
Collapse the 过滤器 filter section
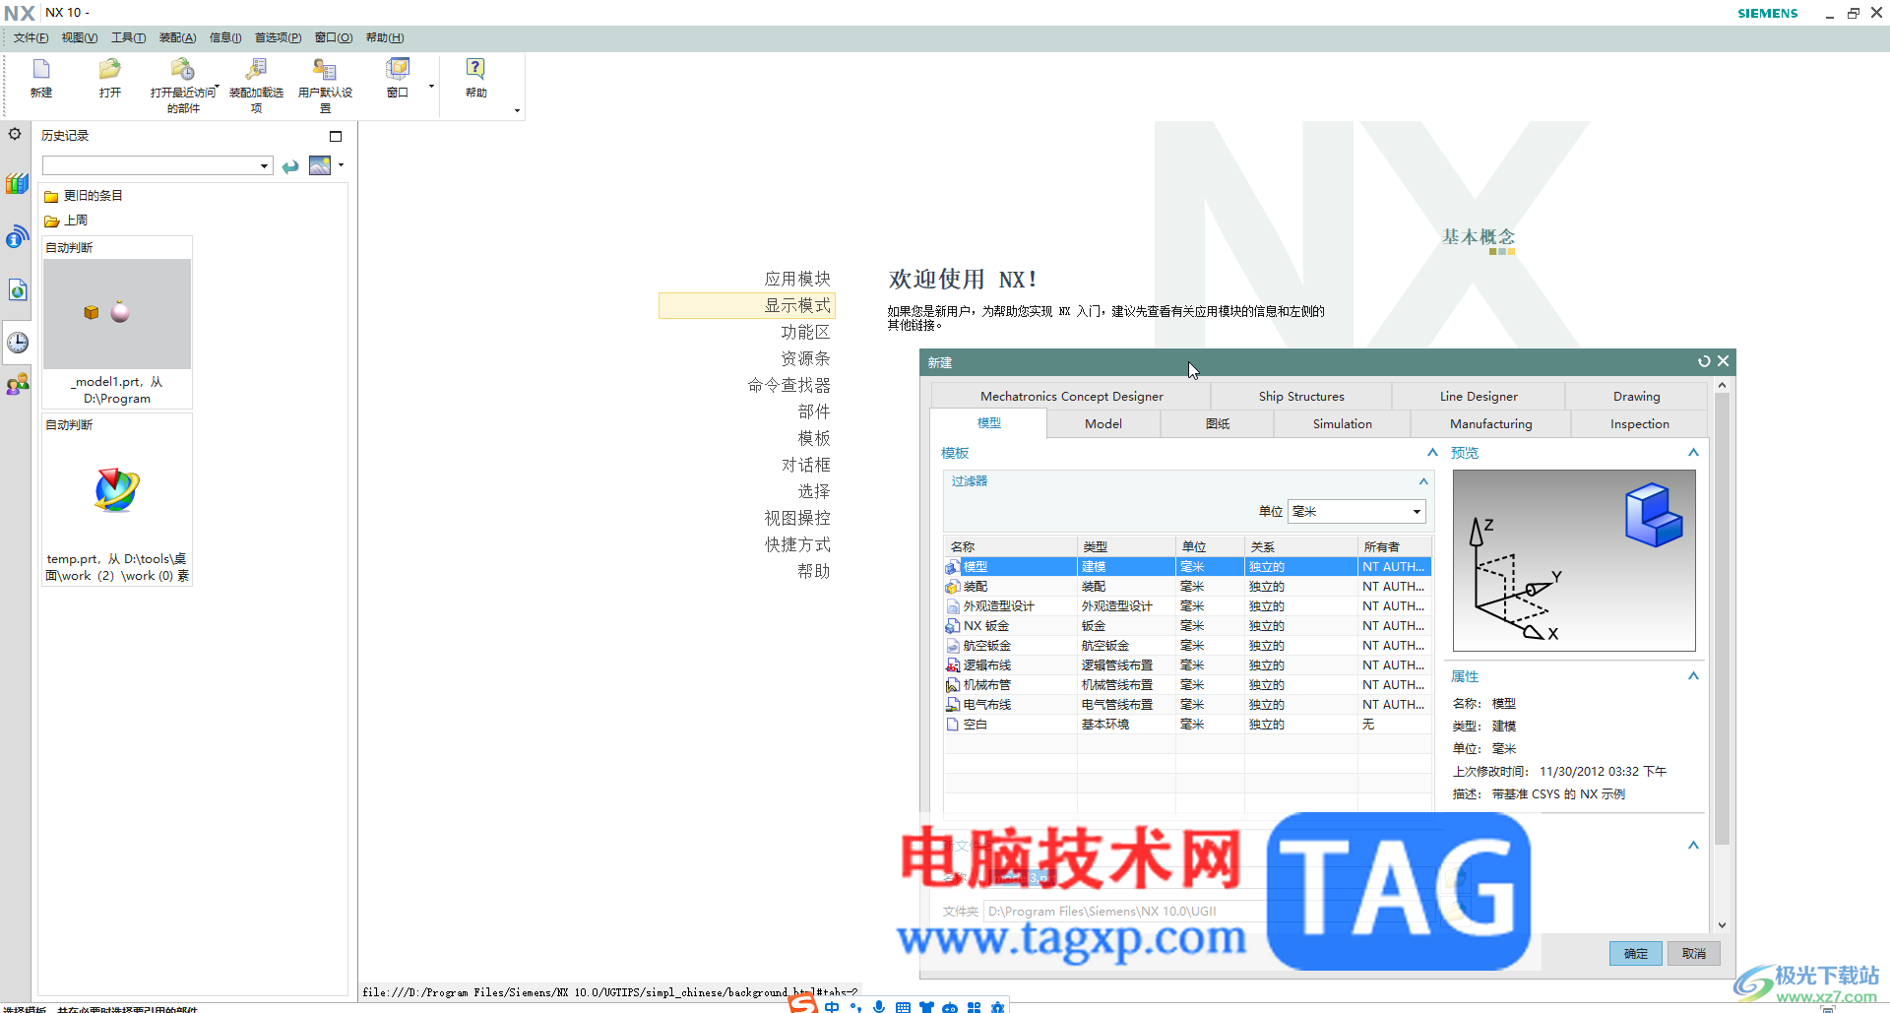tap(1422, 481)
